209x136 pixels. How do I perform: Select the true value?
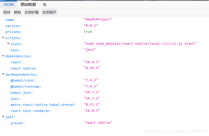pos(88,31)
